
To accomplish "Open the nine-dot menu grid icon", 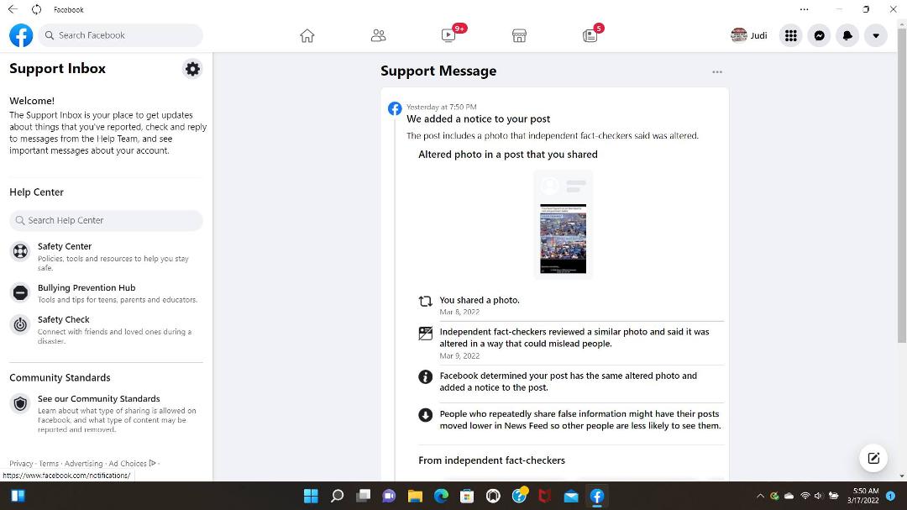I will click(791, 35).
